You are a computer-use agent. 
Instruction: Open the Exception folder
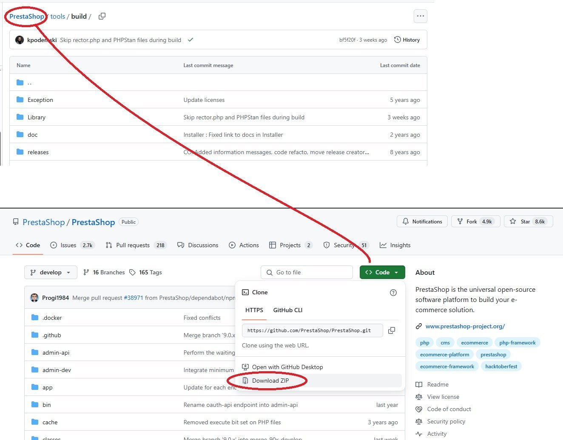40,100
